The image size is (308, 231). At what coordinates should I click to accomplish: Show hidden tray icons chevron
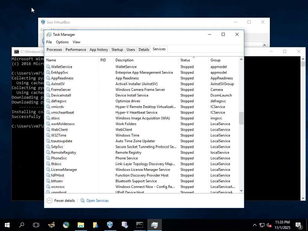point(254,225)
